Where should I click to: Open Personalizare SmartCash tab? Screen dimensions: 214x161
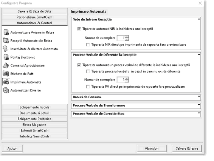point(34,17)
